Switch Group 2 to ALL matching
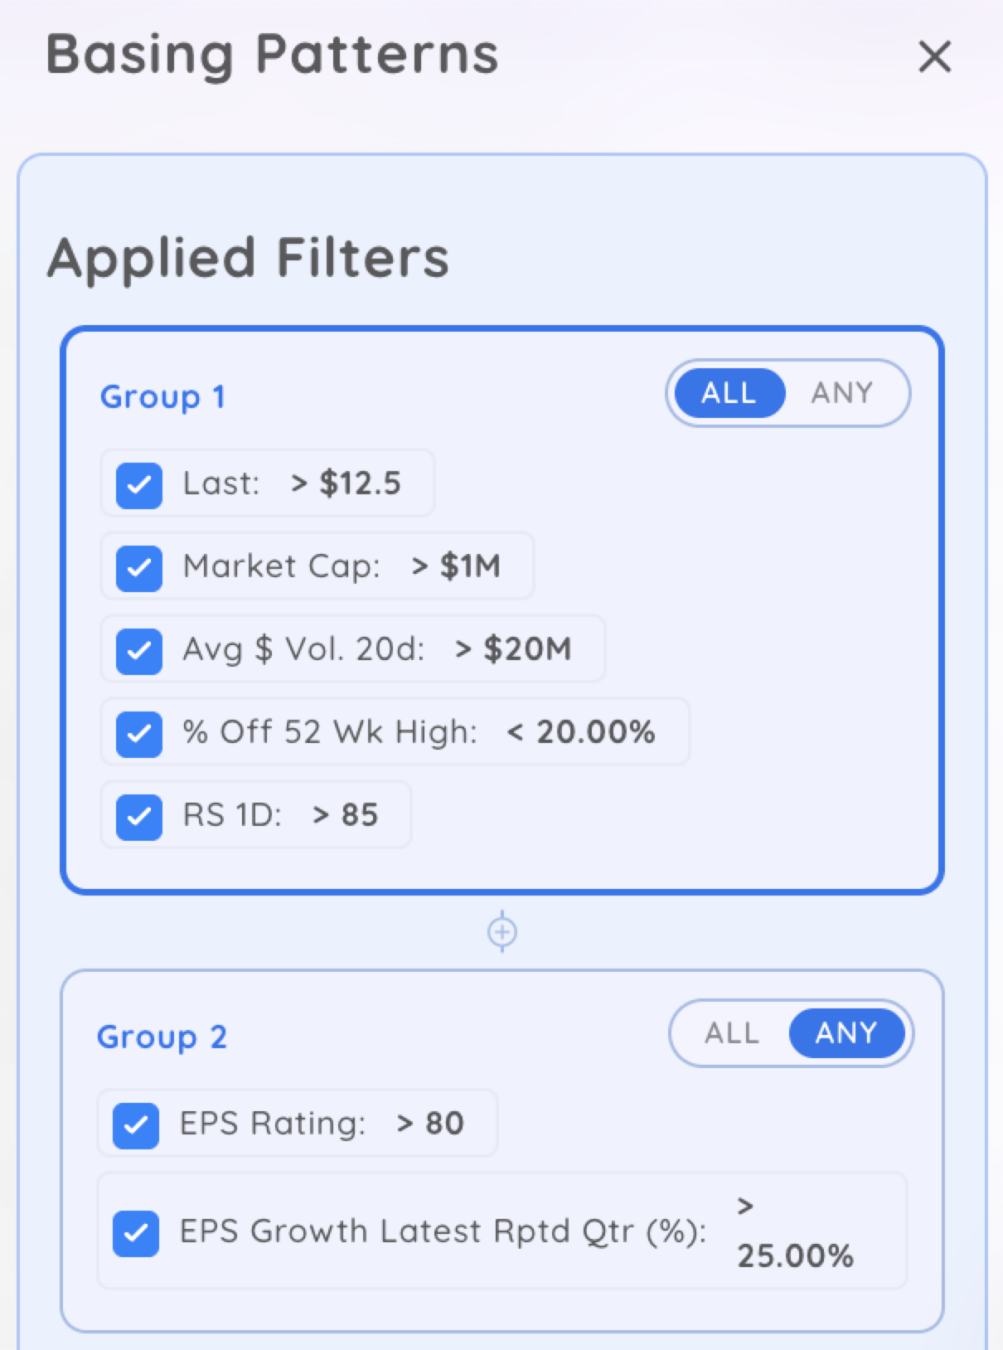Screen dimensions: 1003x1350 (732, 1033)
